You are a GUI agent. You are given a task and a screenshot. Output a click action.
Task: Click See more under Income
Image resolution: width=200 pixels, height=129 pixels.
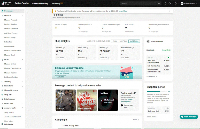(x=104, y=58)
